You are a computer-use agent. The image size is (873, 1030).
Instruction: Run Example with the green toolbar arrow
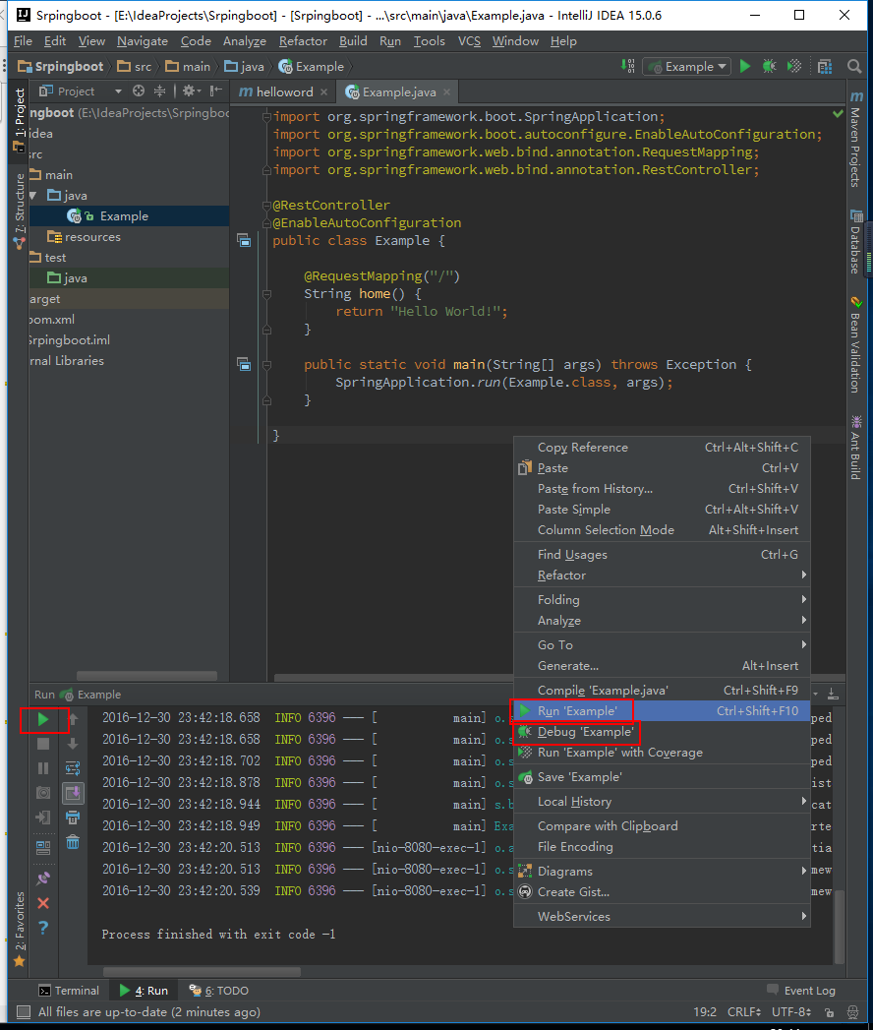745,66
